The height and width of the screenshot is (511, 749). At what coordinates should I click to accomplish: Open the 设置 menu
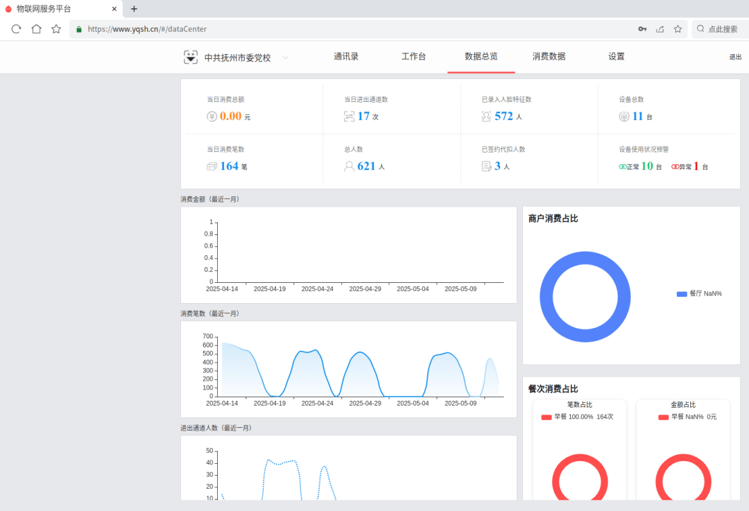click(616, 57)
